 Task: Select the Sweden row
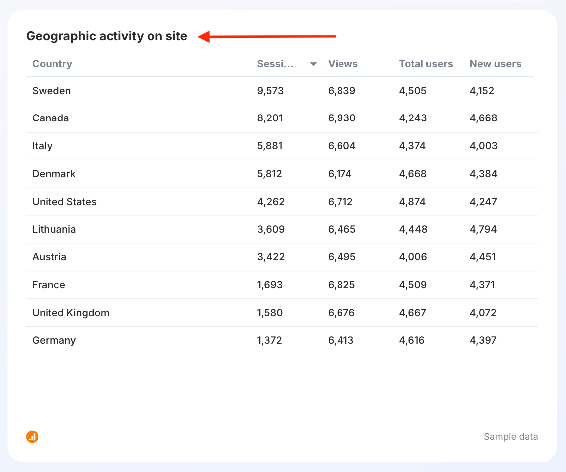pyautogui.click(x=52, y=91)
